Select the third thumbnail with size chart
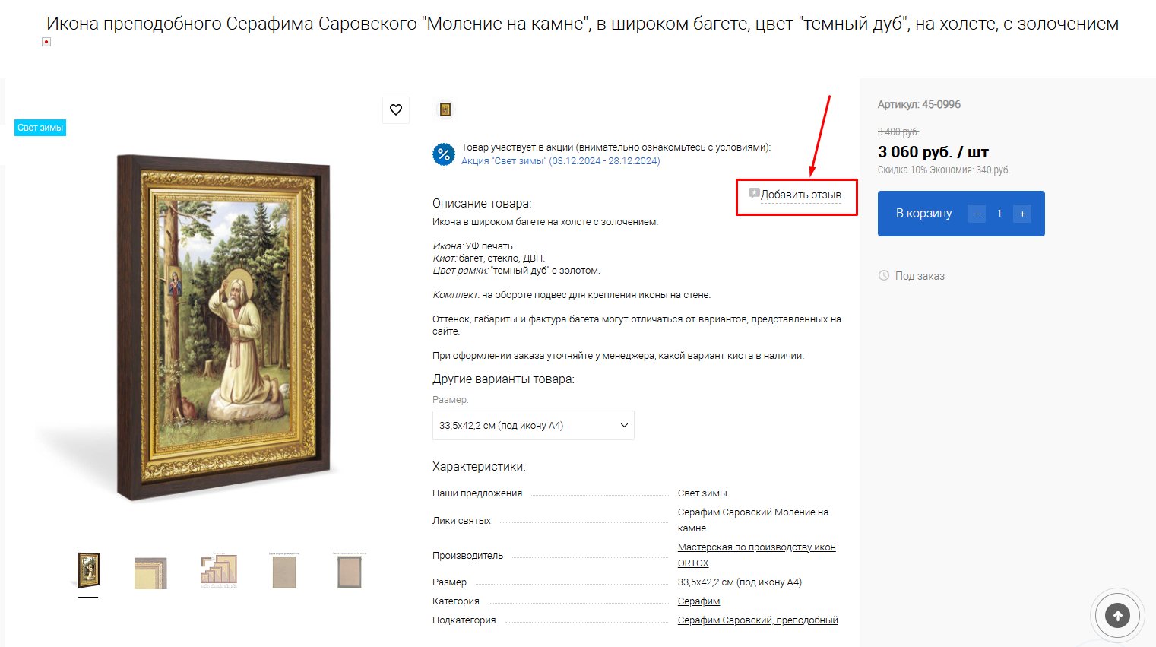 click(x=219, y=571)
